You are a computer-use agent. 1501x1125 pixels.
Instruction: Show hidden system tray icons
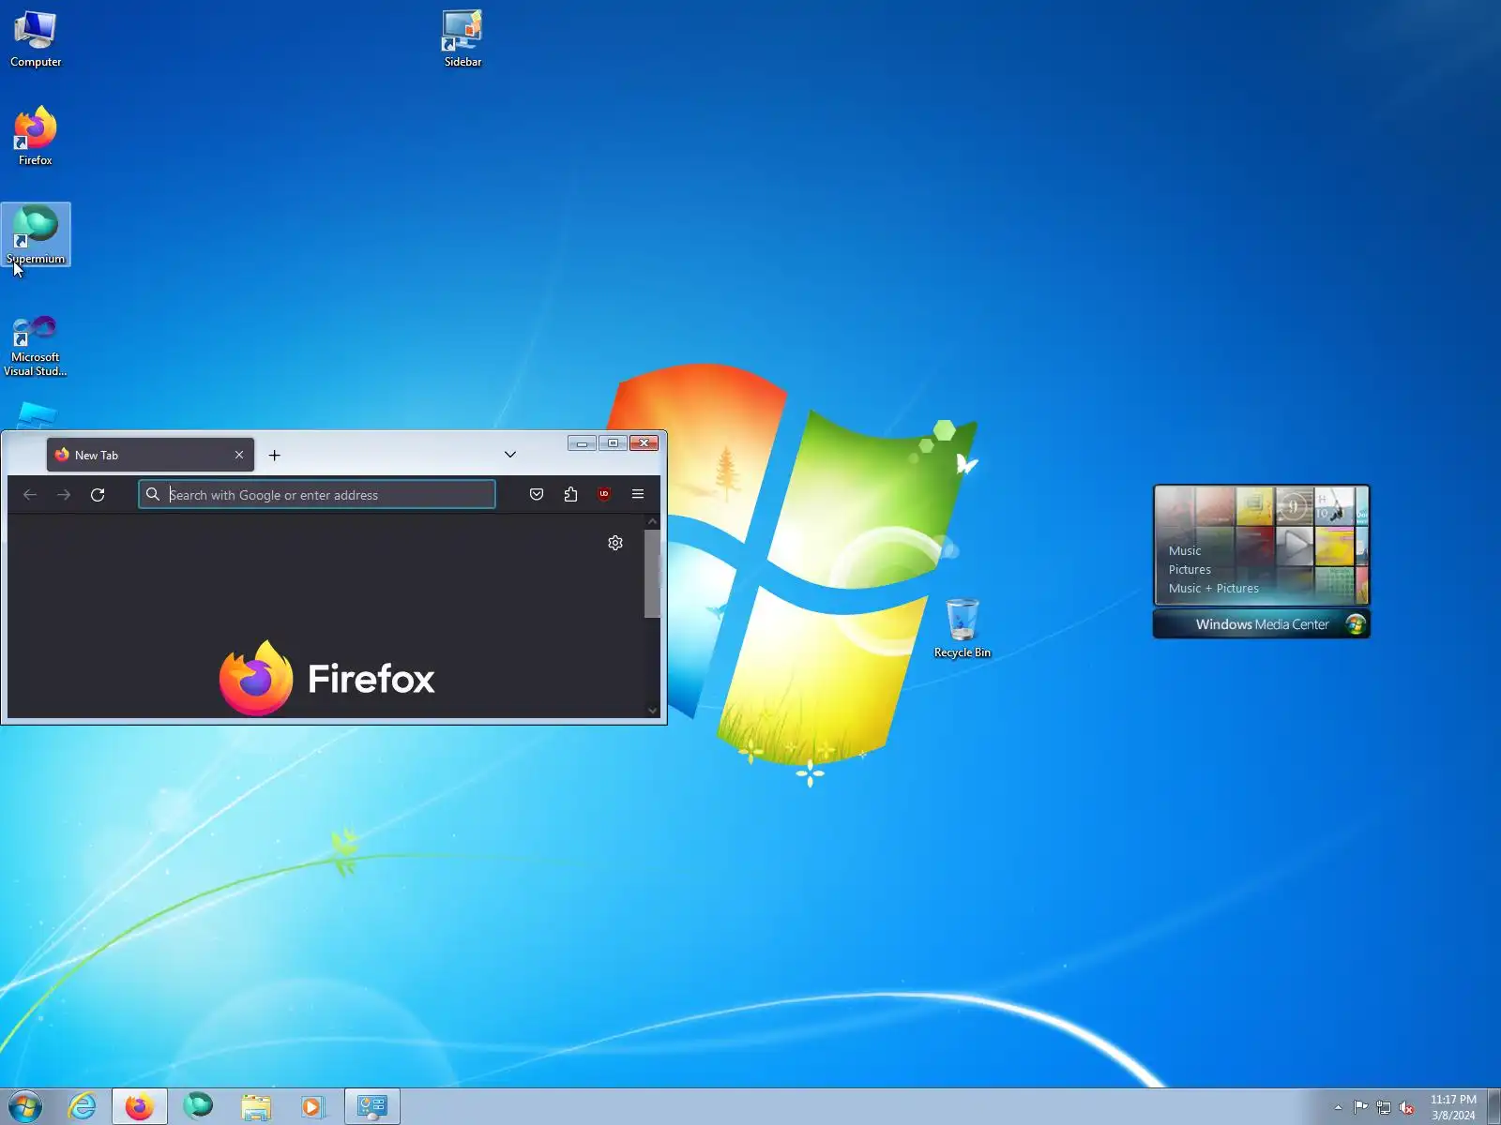pyautogui.click(x=1338, y=1107)
